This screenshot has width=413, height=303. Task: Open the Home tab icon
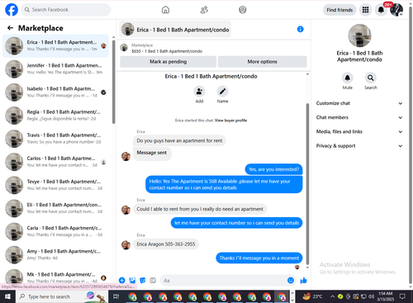point(165,10)
